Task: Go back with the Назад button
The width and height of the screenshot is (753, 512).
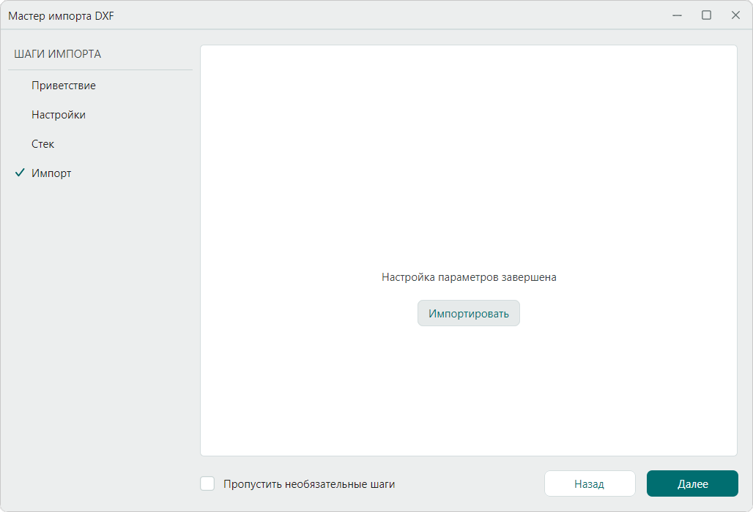Action: (x=590, y=483)
